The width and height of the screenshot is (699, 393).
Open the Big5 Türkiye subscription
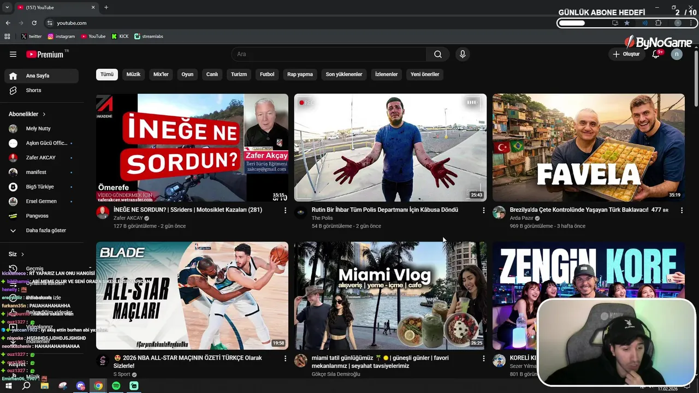(x=42, y=187)
